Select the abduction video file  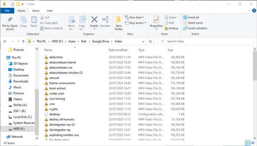coord(56,57)
